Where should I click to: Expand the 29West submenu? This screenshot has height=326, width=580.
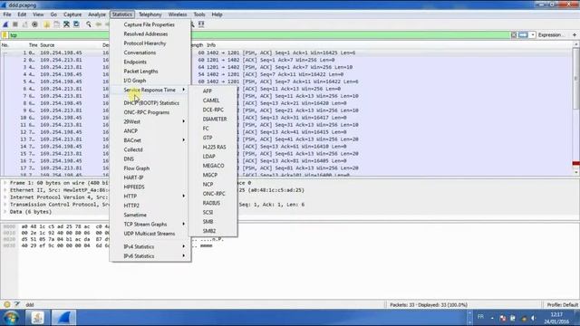[x=150, y=121]
